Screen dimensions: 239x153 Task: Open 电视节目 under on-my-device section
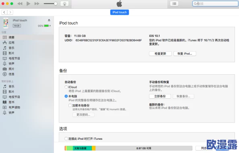click(27, 97)
